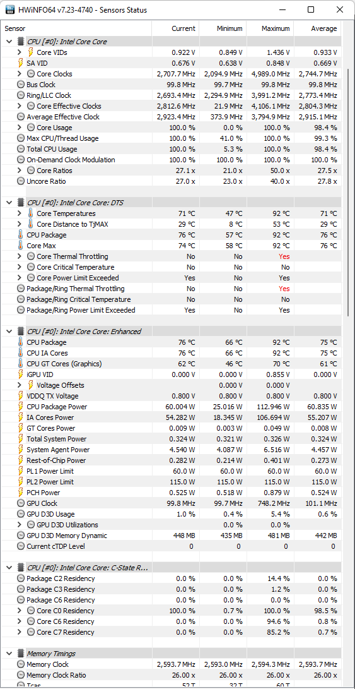Collapse the Intel Core Core: Enhanced group

(9, 332)
